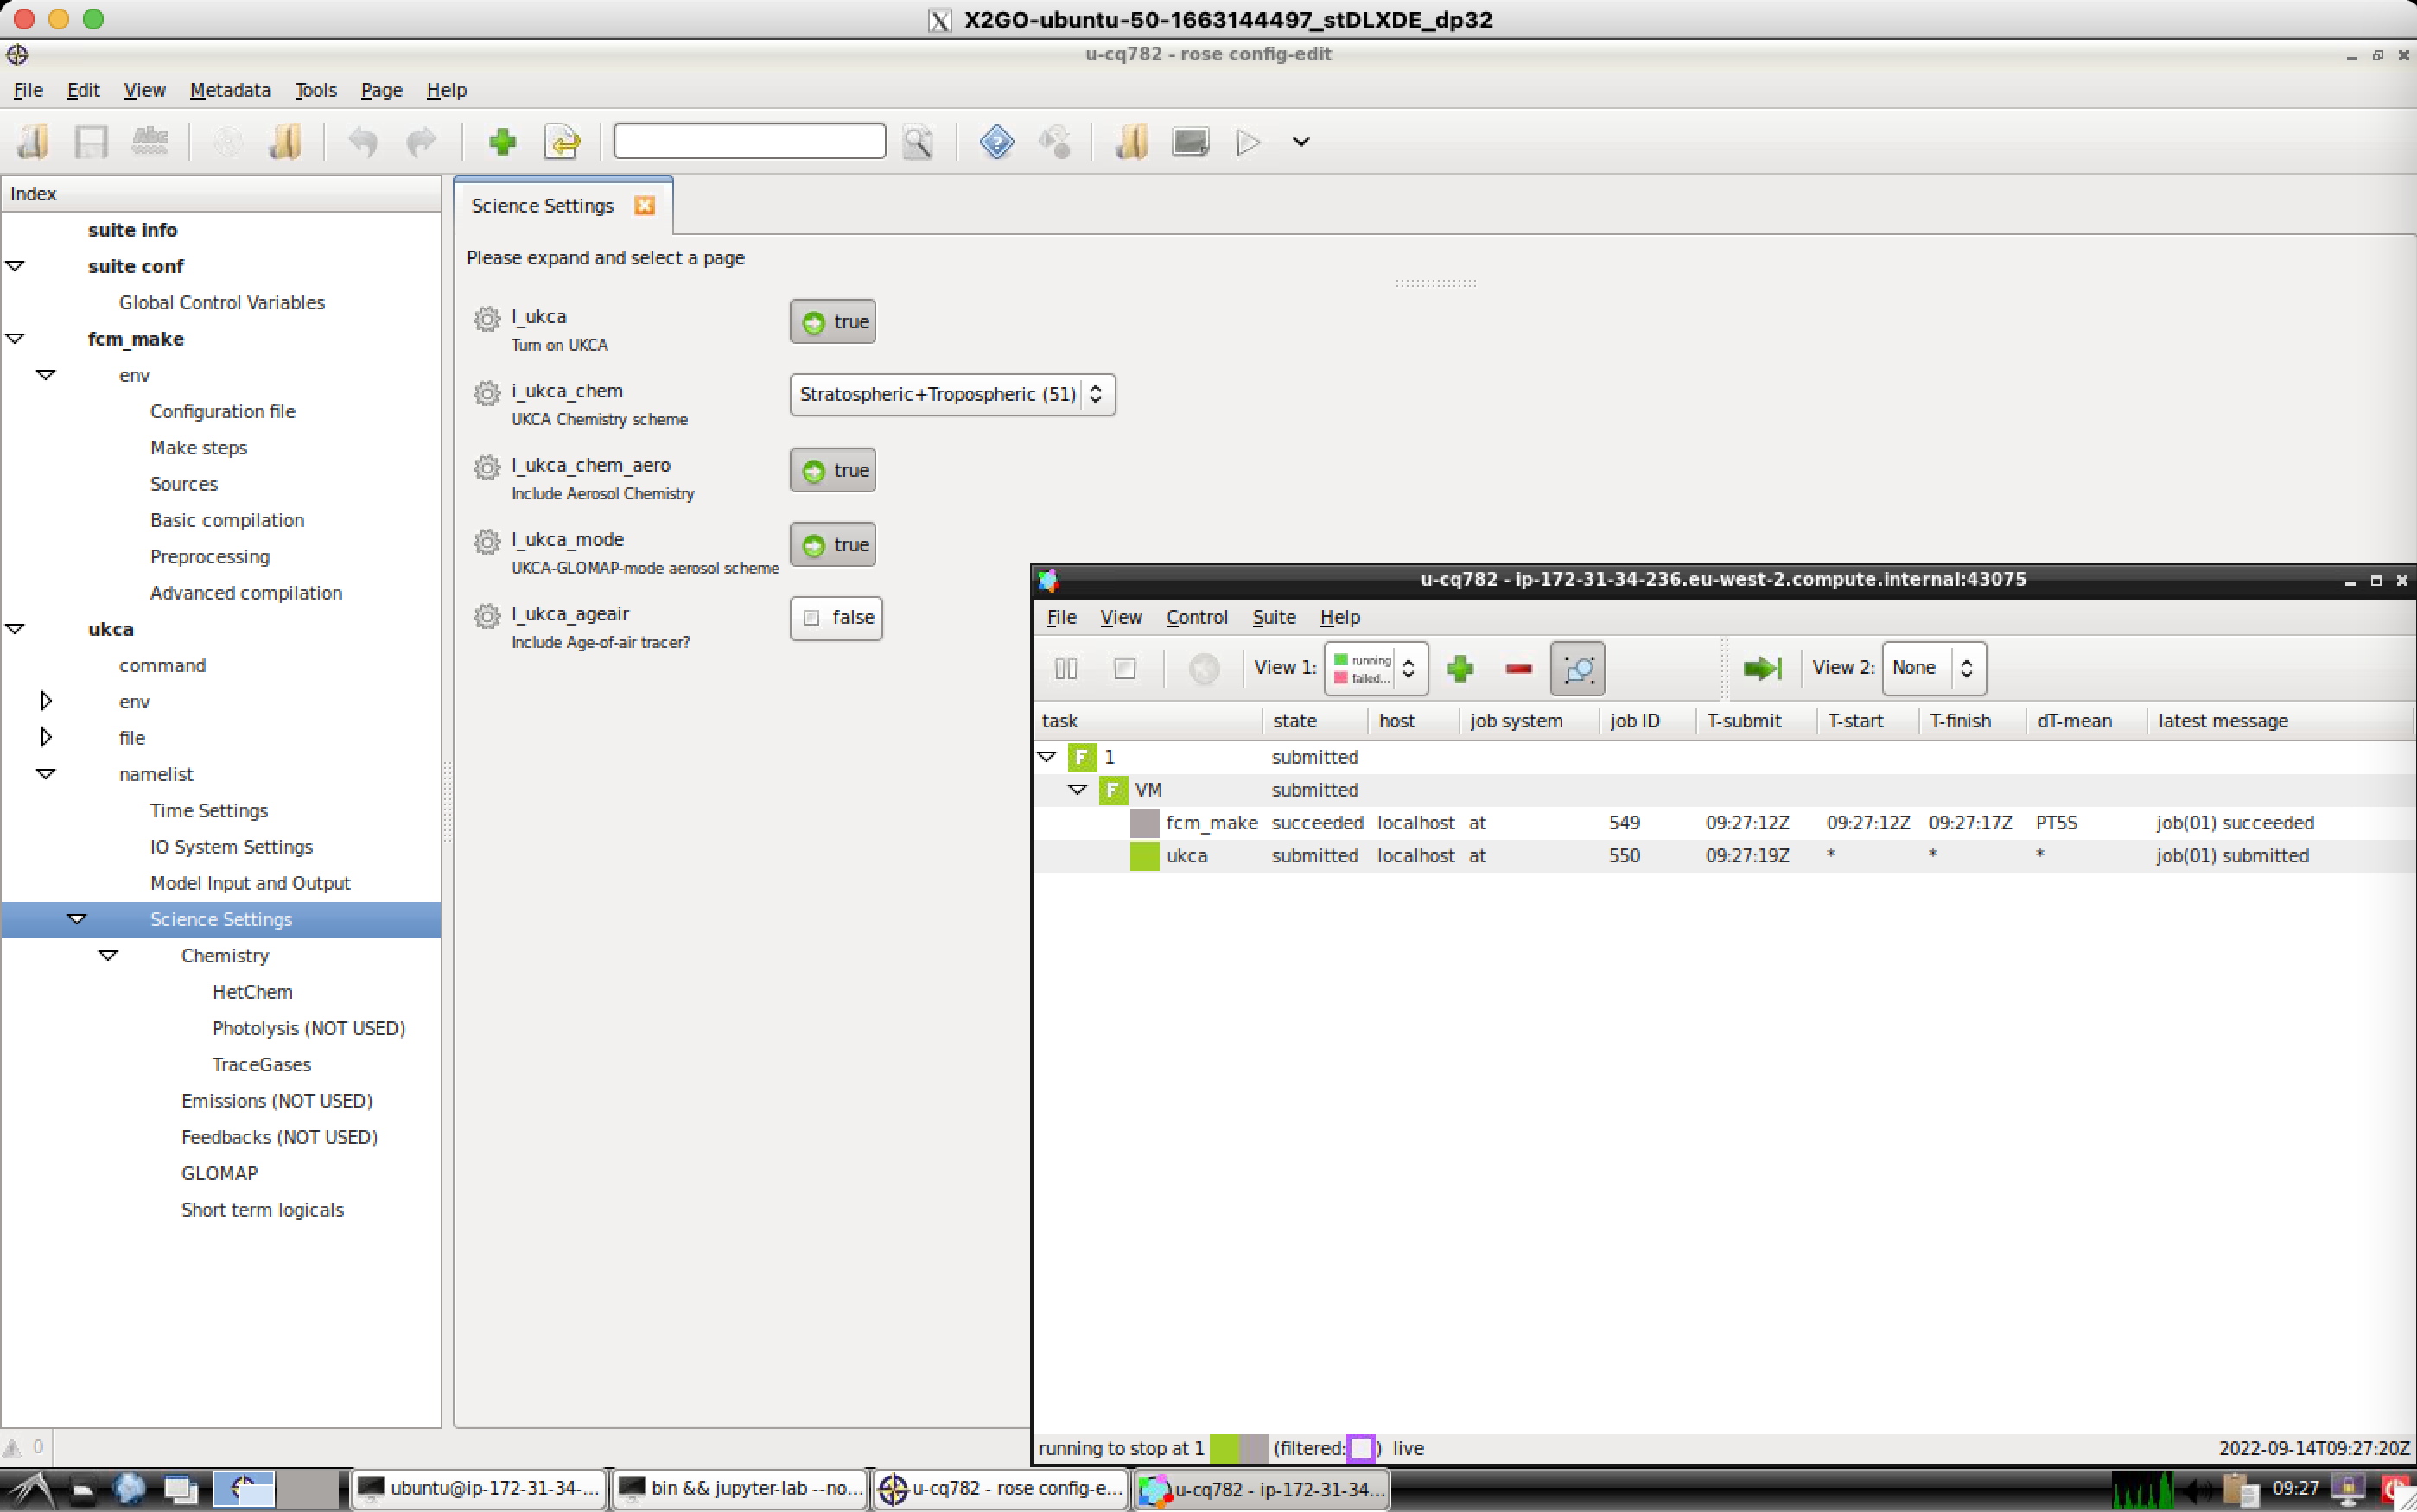Viewport: 2417px width, 1512px height.
Task: Click red minus Collapse all icon in cylc toolbar
Action: [x=1518, y=668]
